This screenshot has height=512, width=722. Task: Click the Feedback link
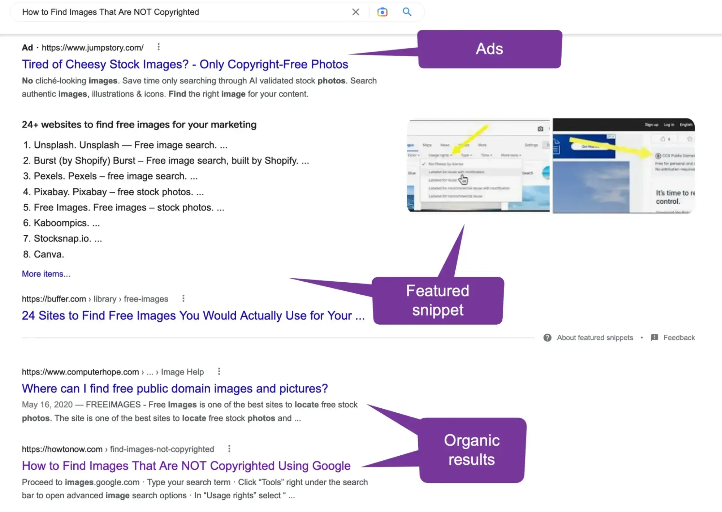tap(679, 338)
